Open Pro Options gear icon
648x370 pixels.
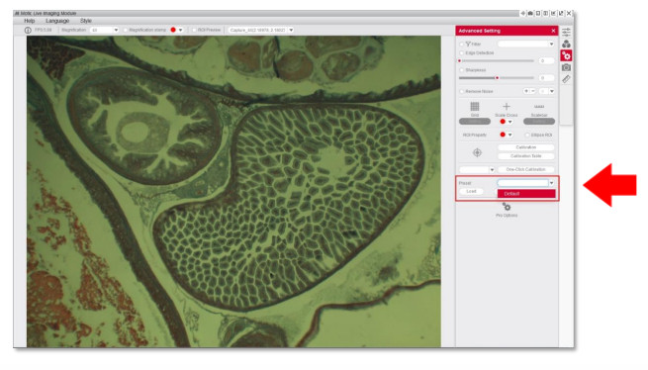tap(507, 207)
